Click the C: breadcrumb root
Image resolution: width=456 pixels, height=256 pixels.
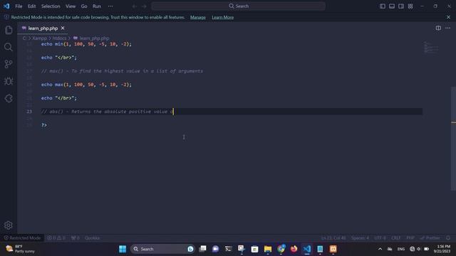coord(24,38)
